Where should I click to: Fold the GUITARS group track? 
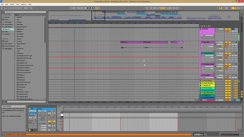pos(201,29)
